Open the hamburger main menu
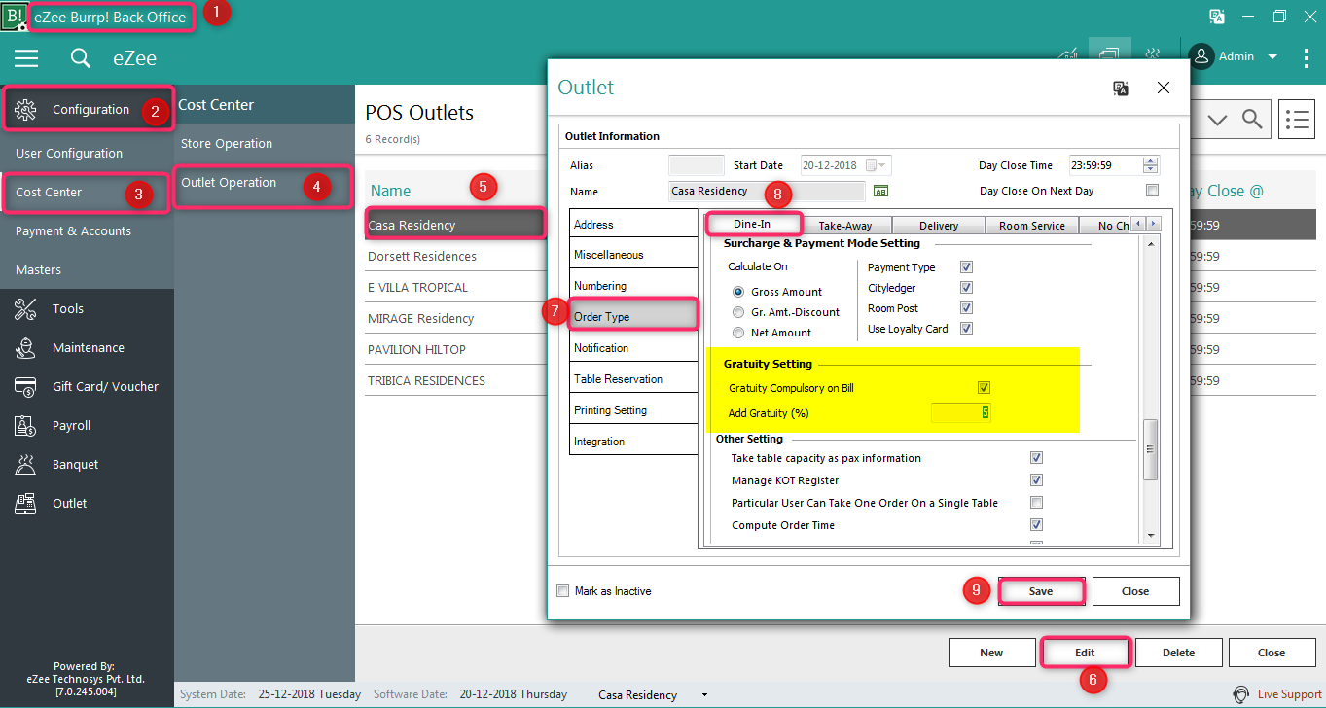 26,58
